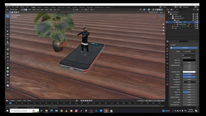Select the Scale tool
This screenshot has height=116, width=206.
point(8,31)
